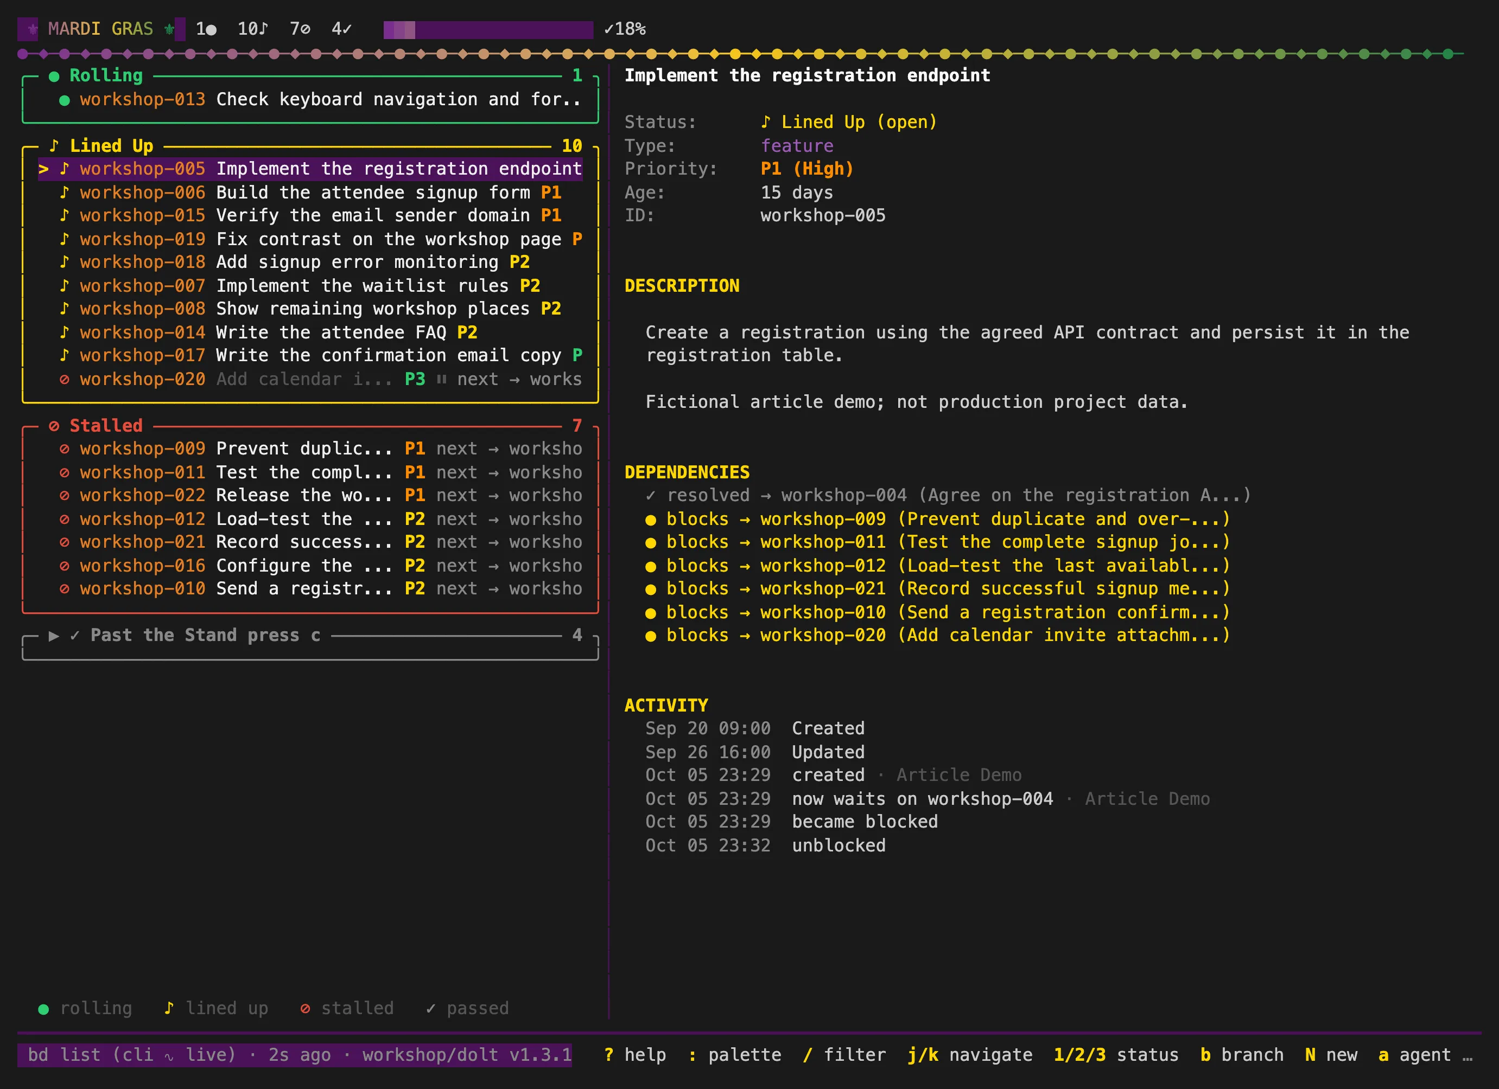Click the resolved checkmark beside workshop-004 dependency
The width and height of the screenshot is (1499, 1089).
[x=650, y=495]
